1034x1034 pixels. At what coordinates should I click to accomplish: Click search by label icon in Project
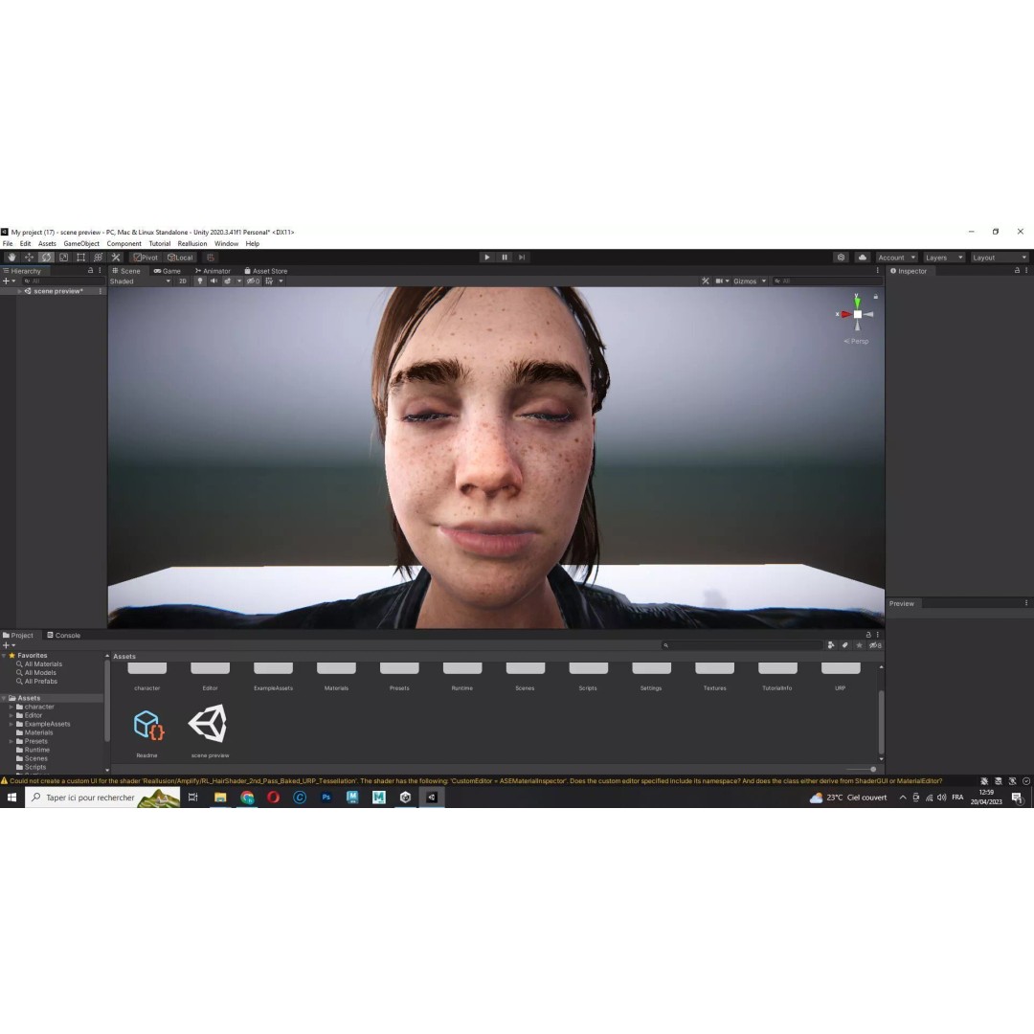point(844,645)
